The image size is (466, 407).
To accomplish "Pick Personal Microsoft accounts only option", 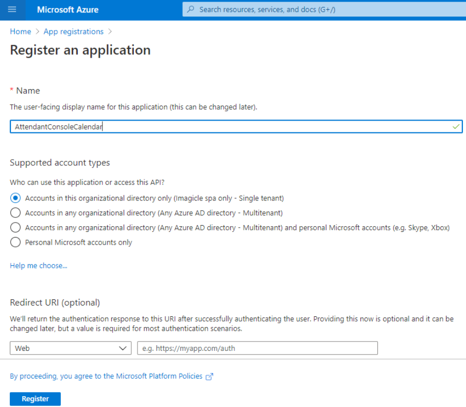I will point(15,242).
